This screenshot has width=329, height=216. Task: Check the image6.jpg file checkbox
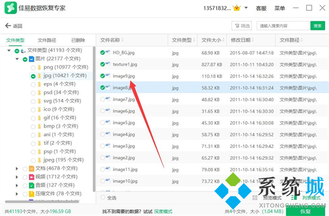click(102, 111)
